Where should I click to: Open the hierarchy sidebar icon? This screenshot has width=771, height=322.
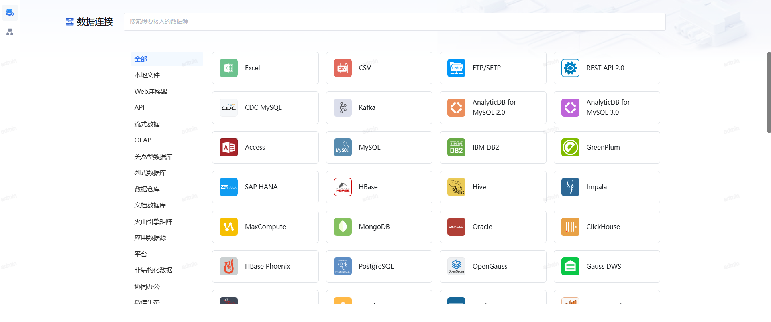10,32
